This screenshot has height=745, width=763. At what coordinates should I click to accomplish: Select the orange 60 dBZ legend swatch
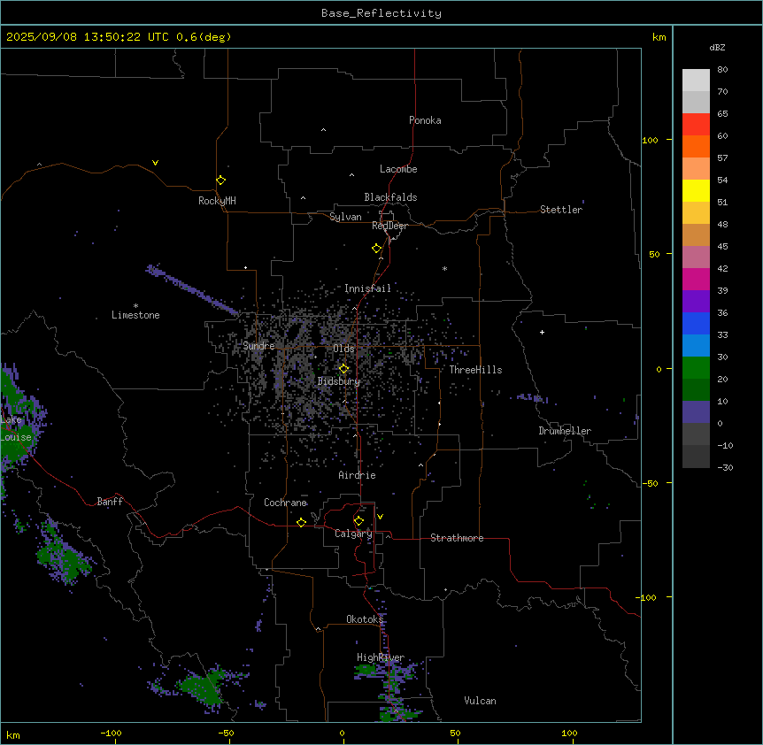click(696, 146)
